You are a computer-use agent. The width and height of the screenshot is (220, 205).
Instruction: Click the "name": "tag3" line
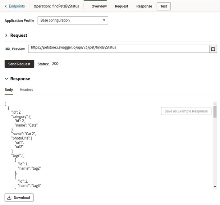29,186
